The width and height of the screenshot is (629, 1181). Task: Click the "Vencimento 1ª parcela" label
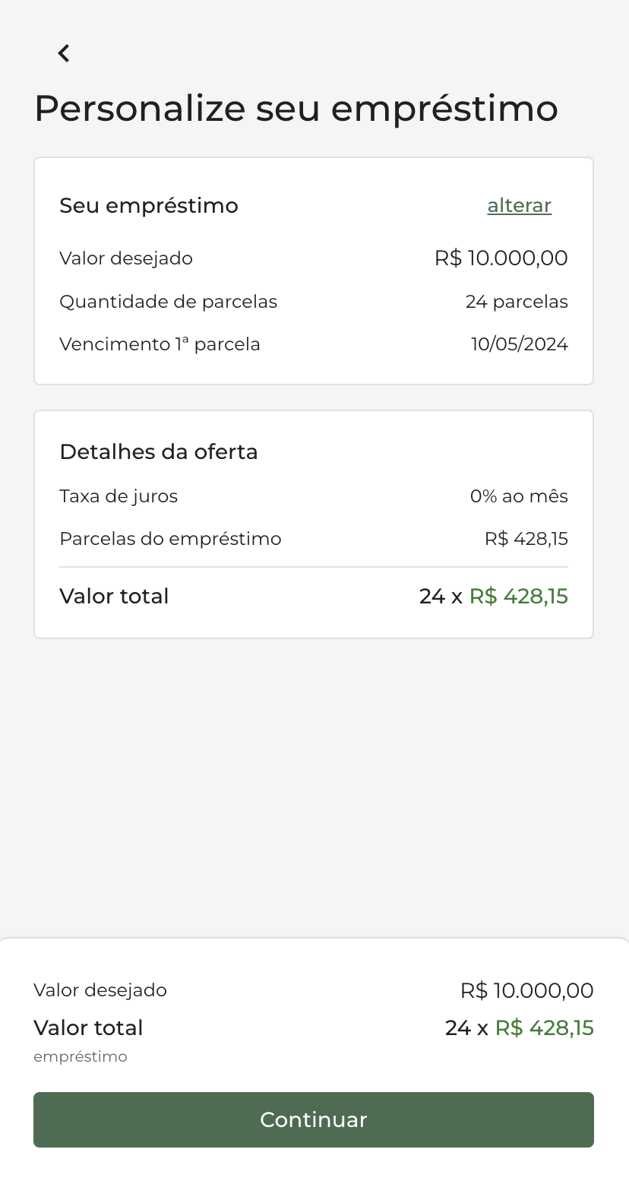point(160,344)
